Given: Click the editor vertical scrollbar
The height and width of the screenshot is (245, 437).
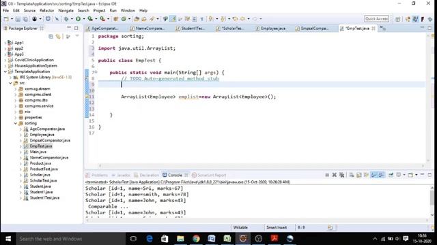Looking at the screenshot, I should [428, 97].
